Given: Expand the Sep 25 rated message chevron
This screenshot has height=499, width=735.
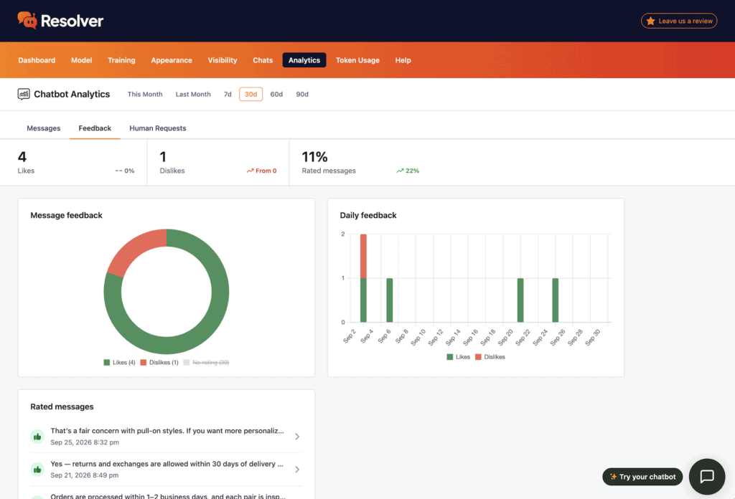Looking at the screenshot, I should tap(297, 437).
